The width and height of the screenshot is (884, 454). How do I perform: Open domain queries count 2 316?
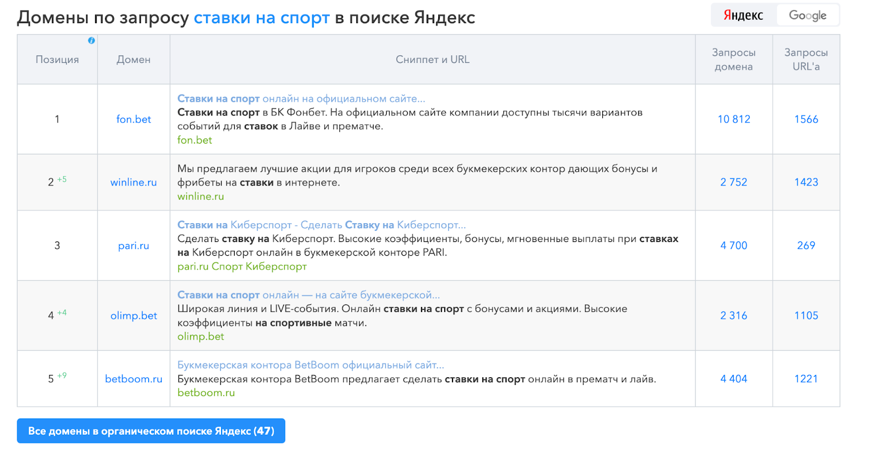coord(734,316)
